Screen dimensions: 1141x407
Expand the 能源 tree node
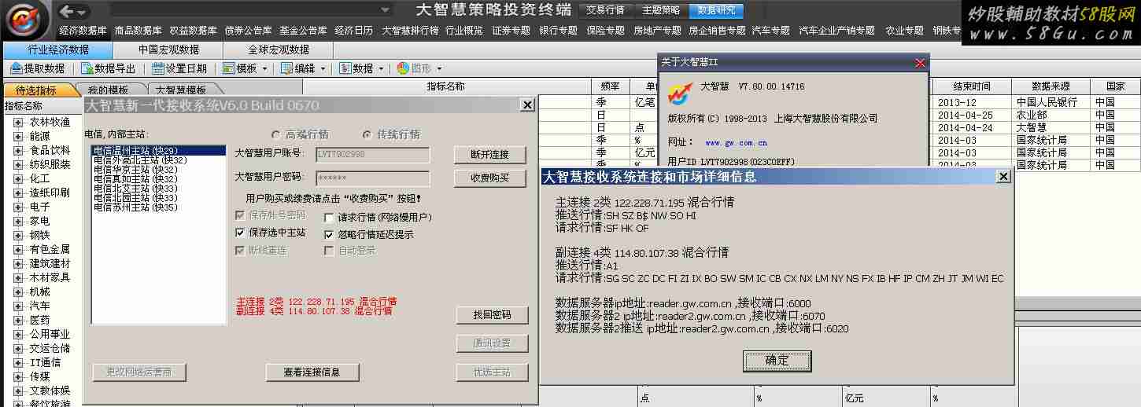(19, 136)
